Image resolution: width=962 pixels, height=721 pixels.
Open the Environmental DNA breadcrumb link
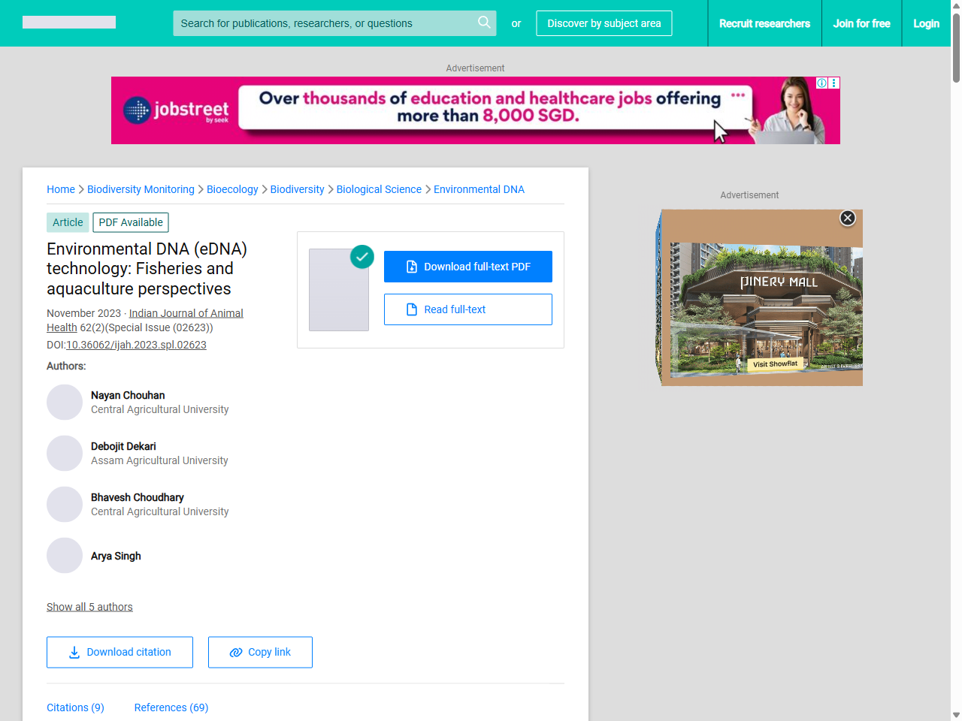pos(479,189)
